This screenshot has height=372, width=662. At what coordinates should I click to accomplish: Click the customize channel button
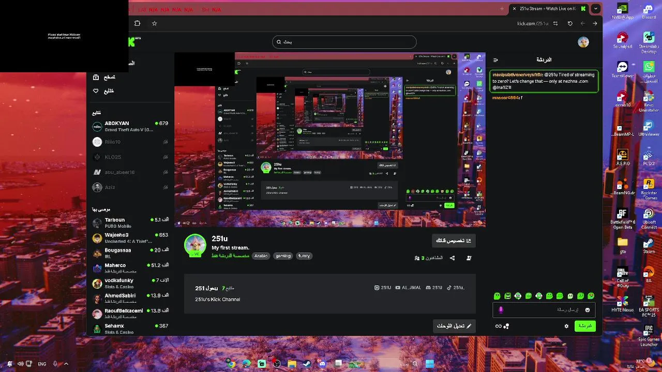pos(454,240)
